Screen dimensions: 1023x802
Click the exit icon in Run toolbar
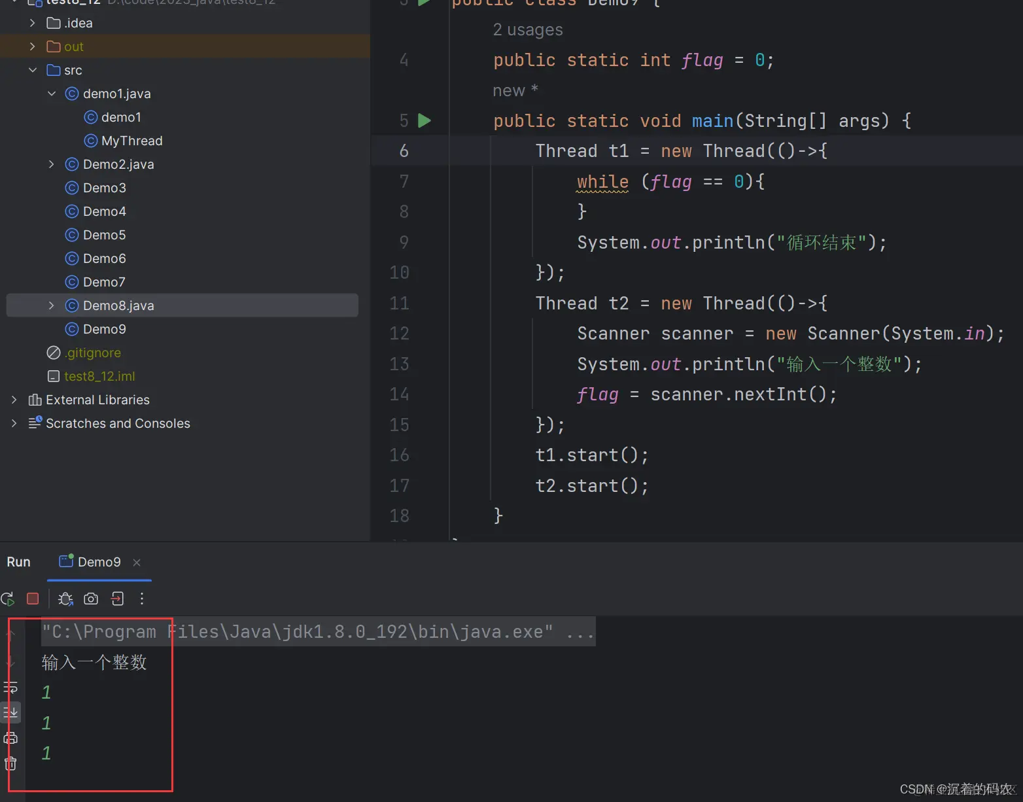click(117, 599)
